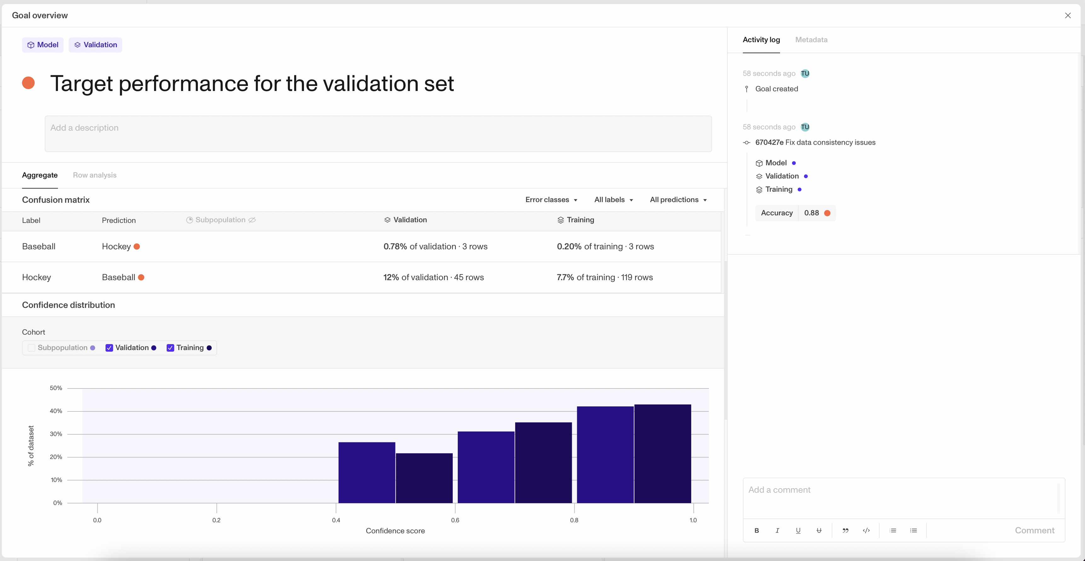Insert a block quote icon
This screenshot has height=561, width=1085.
coord(845,530)
